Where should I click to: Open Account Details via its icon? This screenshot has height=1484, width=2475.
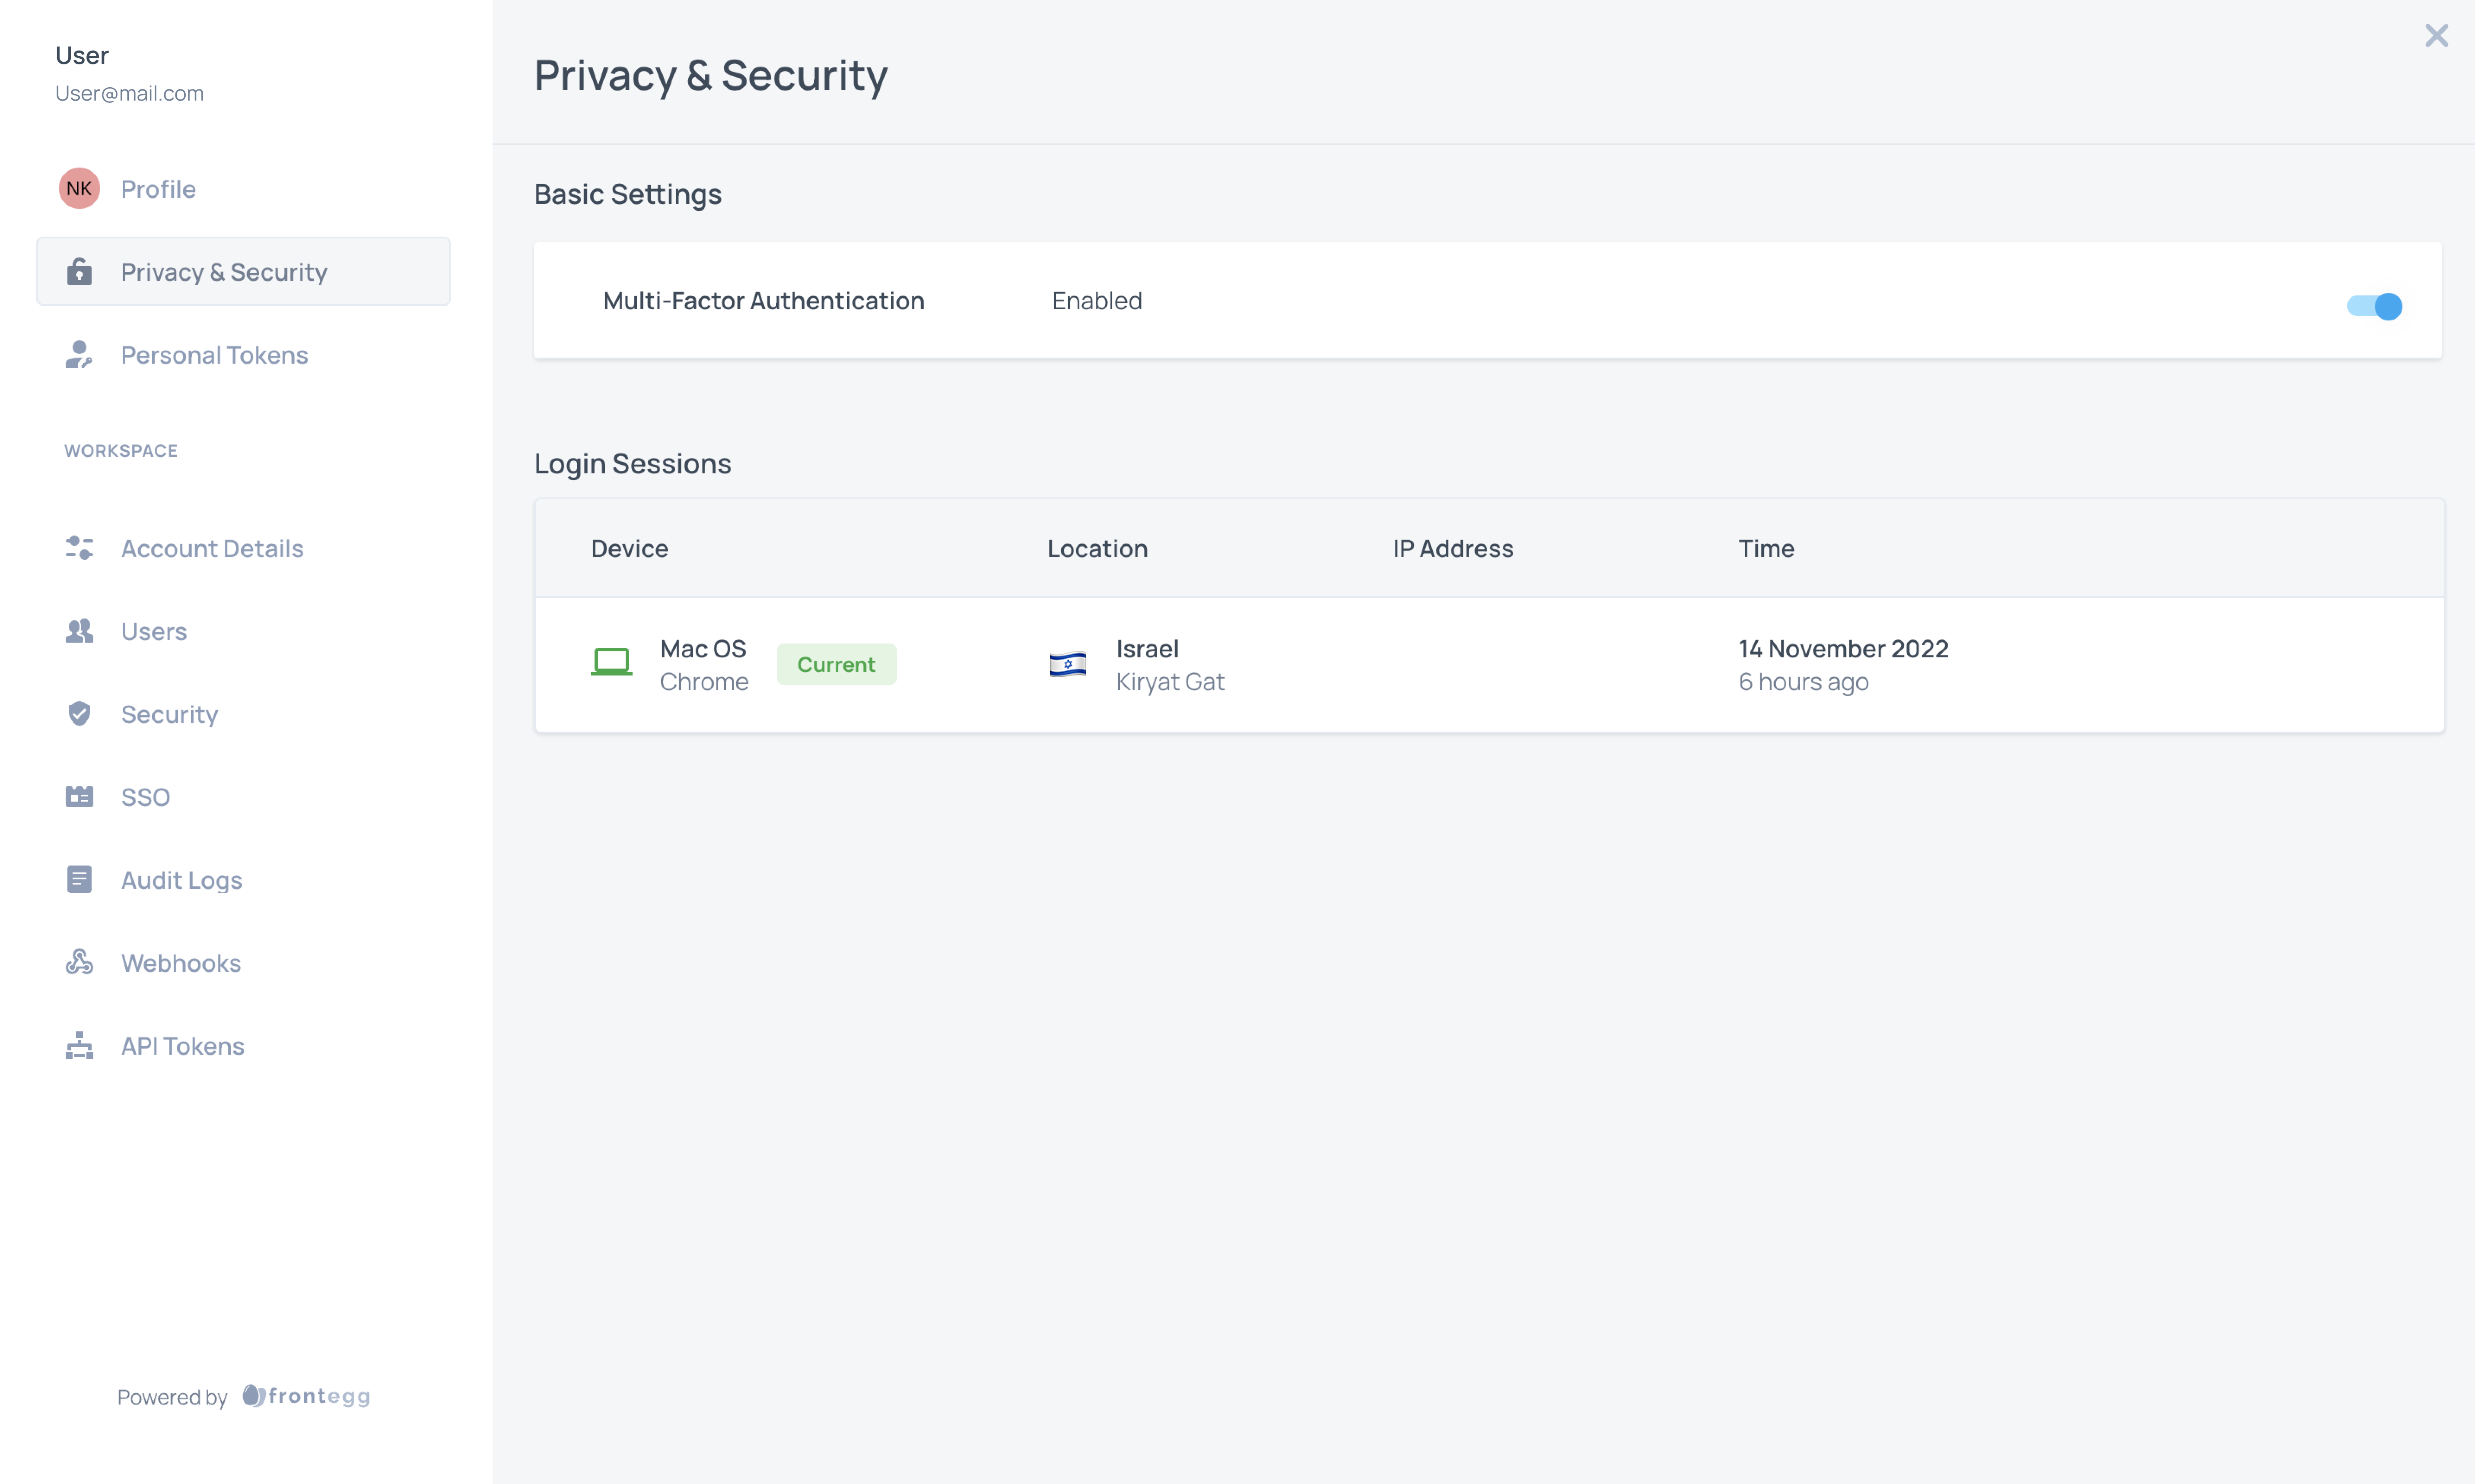pyautogui.click(x=78, y=548)
